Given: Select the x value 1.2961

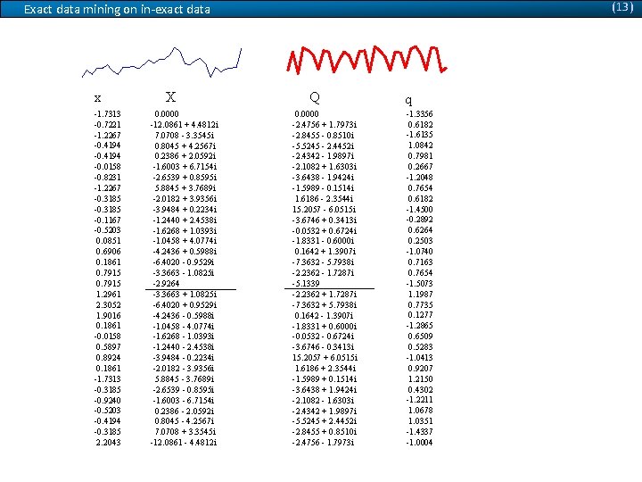Looking at the screenshot, I should coord(108,295).
